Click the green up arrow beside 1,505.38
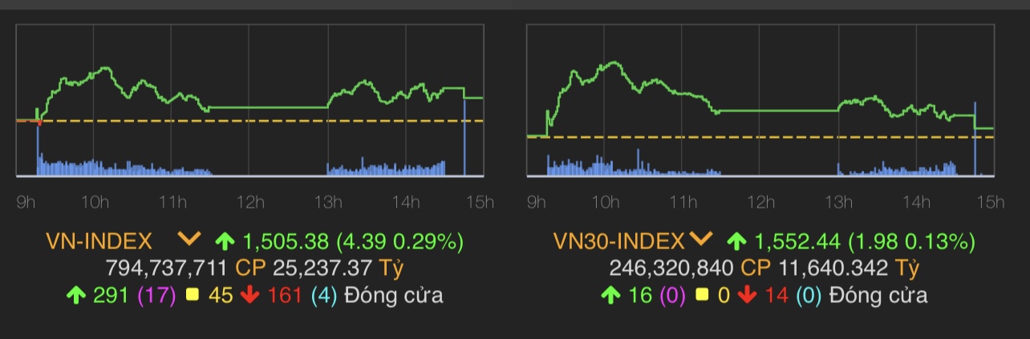Image resolution: width=1030 pixels, height=339 pixels. point(225,240)
